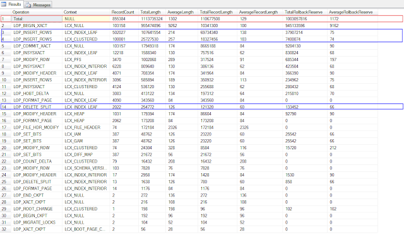The image size is (404, 235).
Task: Select the LOP_COUNT_DELTA operation cell
Action: pos(37,161)
